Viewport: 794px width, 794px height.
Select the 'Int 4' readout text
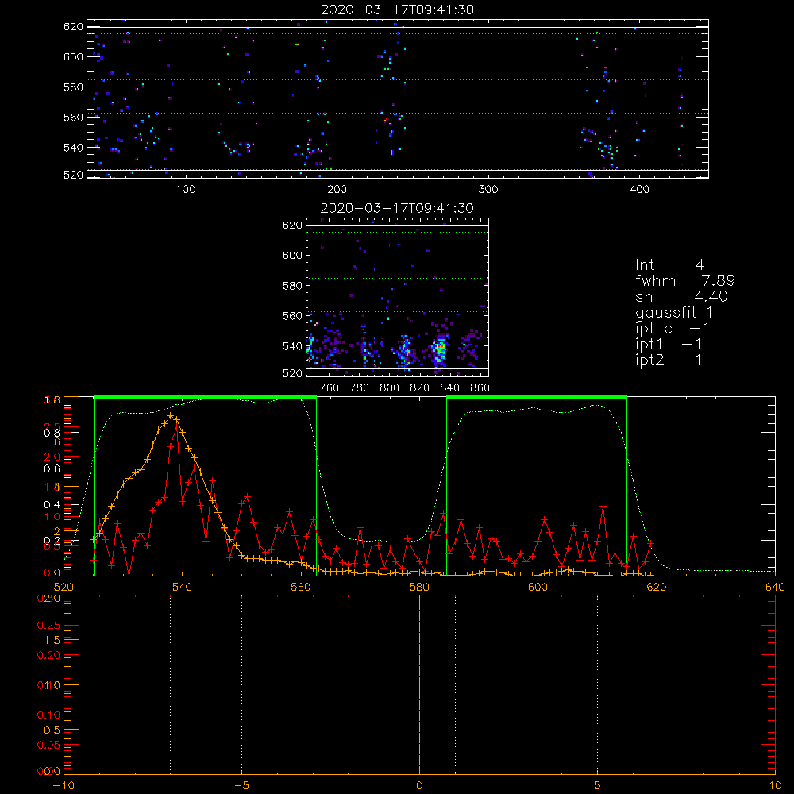tap(669, 265)
